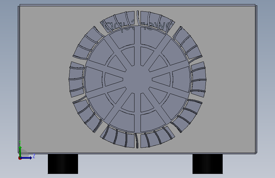Image resolution: width=275 pixels, height=178 pixels.
Task: Select the right black support foot
Action: pos(208,164)
